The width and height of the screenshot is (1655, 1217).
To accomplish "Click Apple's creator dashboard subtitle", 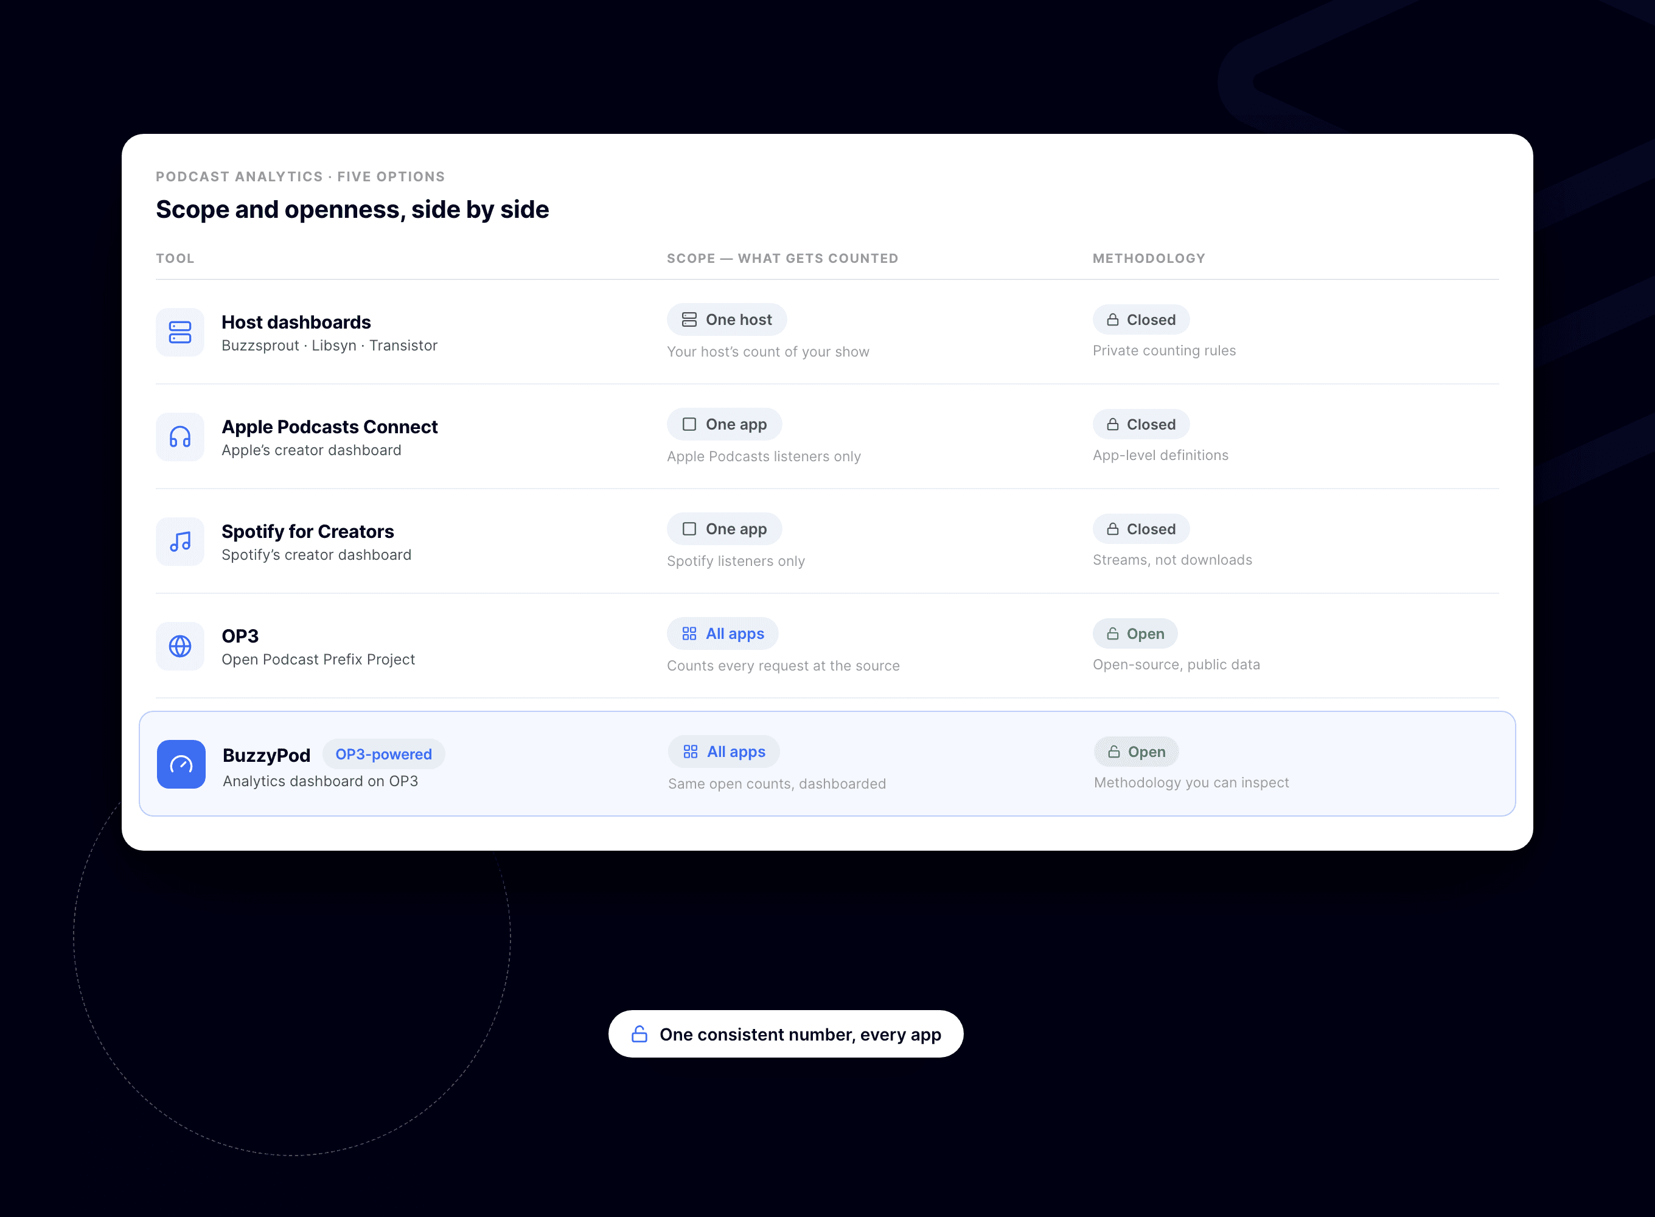I will click(x=312, y=450).
